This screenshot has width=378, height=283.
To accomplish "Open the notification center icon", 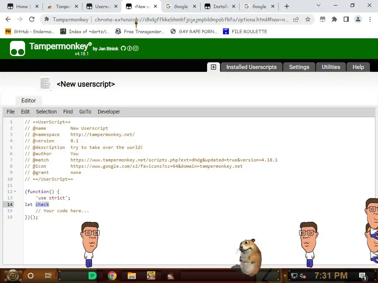I will pos(363,276).
